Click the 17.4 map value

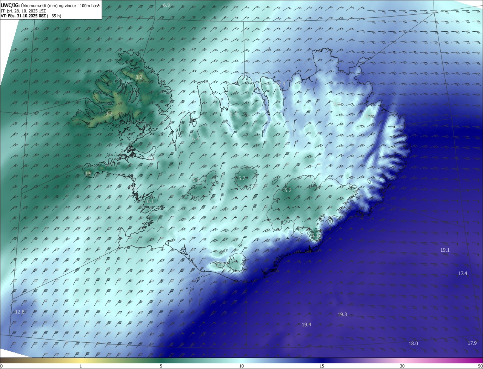pyautogui.click(x=463, y=273)
